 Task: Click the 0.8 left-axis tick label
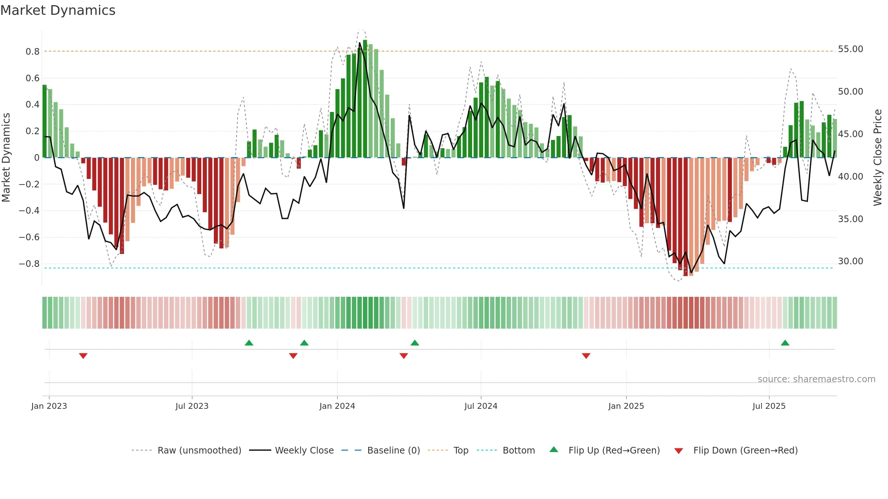click(x=33, y=51)
